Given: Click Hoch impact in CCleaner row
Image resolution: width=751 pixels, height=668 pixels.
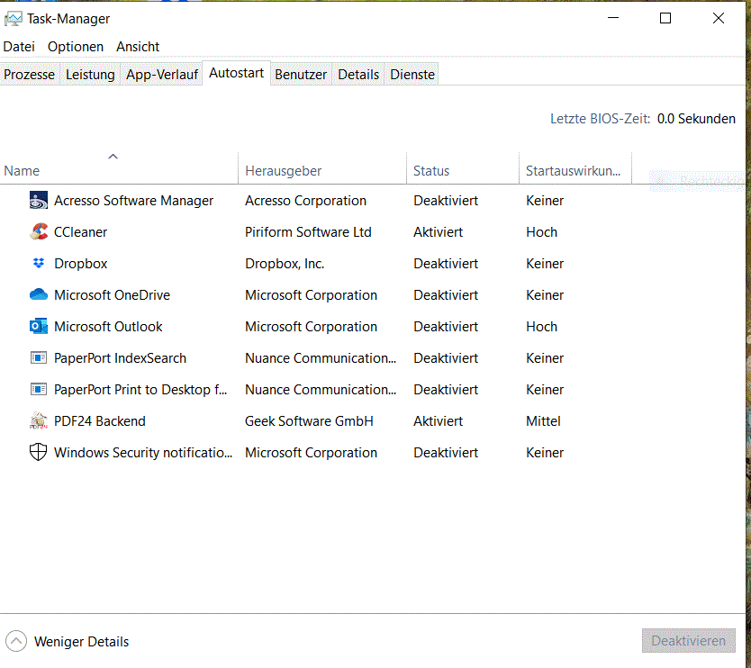Looking at the screenshot, I should coord(542,231).
